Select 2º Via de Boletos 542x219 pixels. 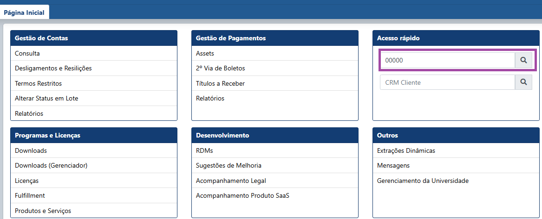point(220,68)
